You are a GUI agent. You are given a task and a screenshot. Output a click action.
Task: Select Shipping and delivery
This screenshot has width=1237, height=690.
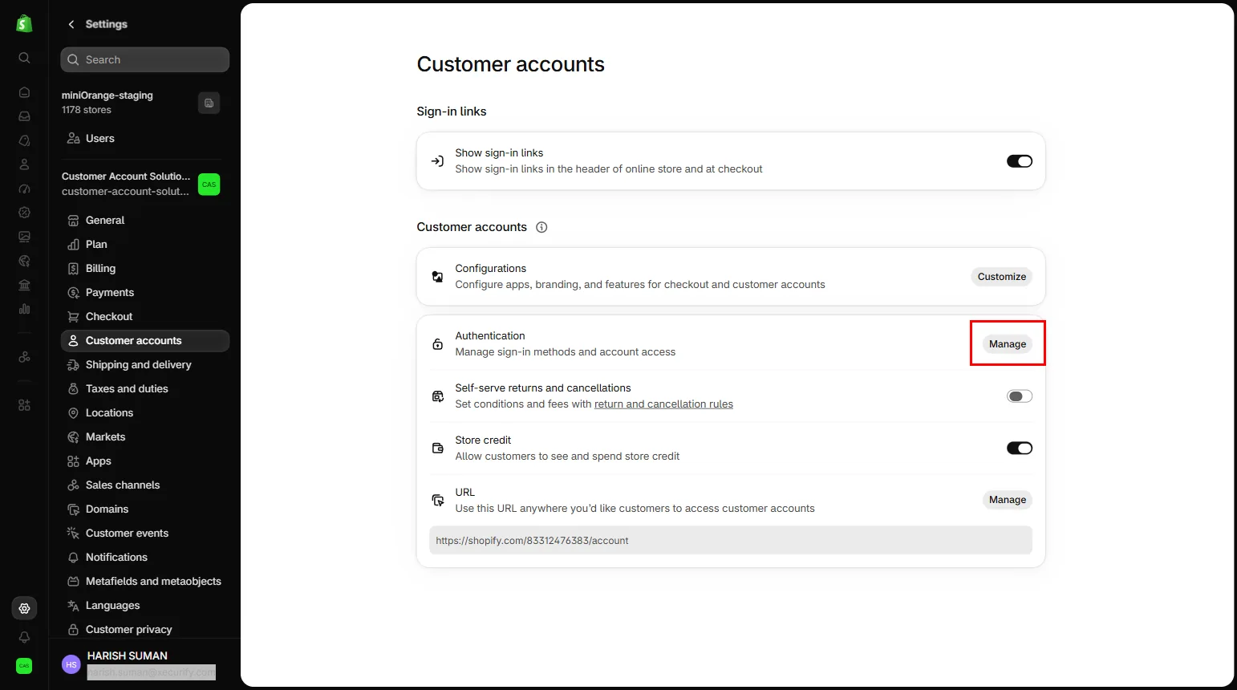145,364
